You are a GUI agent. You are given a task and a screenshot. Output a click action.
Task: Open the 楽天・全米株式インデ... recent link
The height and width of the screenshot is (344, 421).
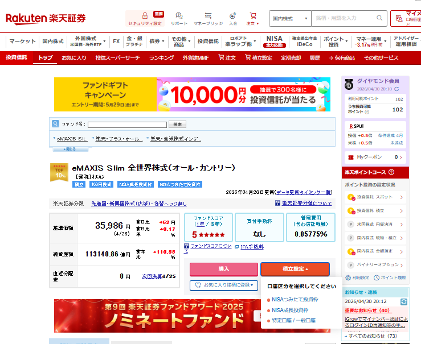(175, 139)
